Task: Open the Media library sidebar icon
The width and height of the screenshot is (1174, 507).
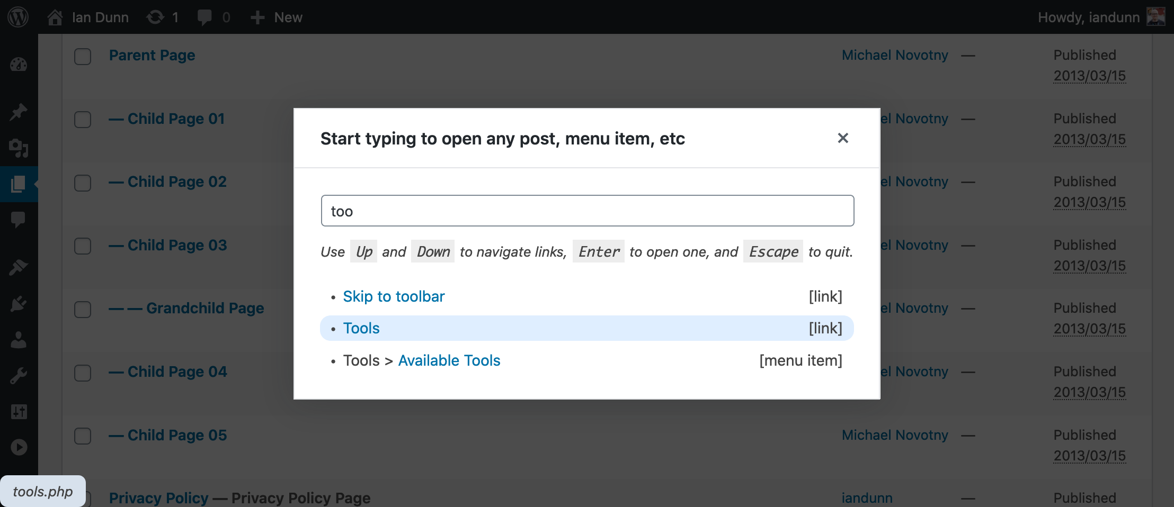Action: pos(19,148)
